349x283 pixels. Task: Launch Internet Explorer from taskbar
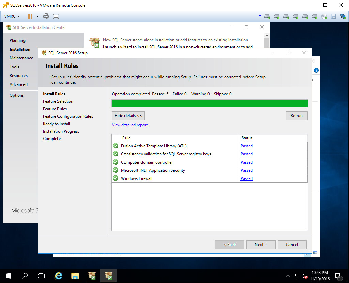click(58, 276)
